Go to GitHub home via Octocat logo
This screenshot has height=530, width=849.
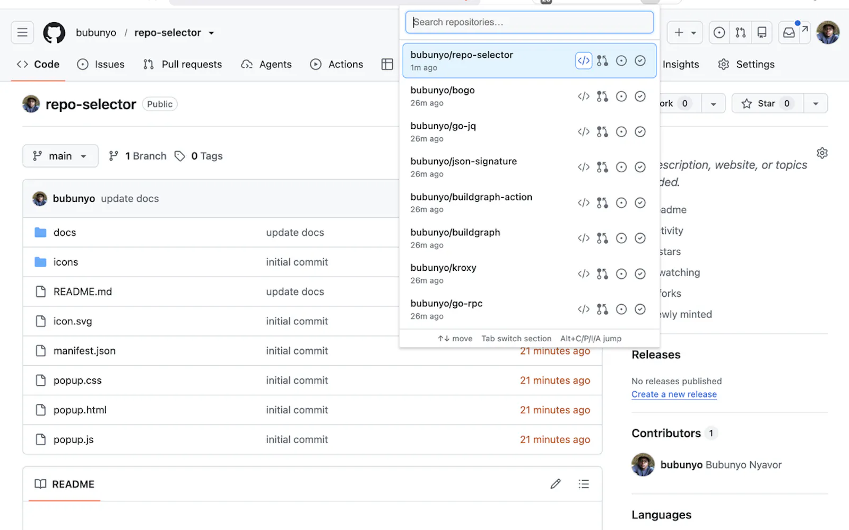click(54, 32)
